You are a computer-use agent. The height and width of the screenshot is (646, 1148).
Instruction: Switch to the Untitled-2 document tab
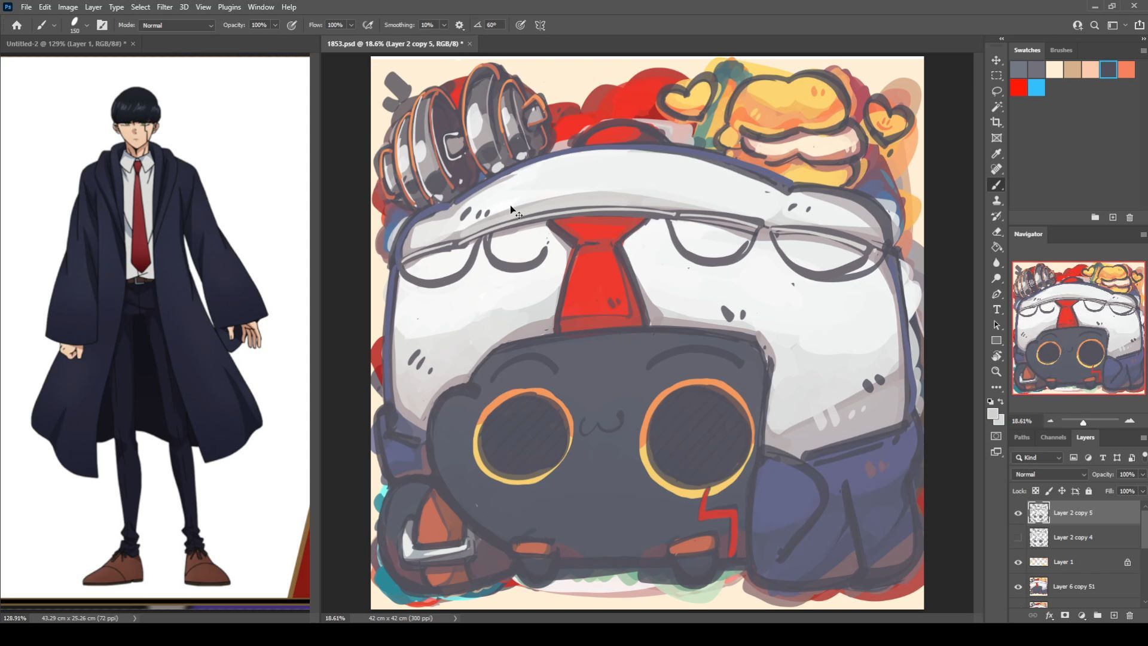click(66, 44)
